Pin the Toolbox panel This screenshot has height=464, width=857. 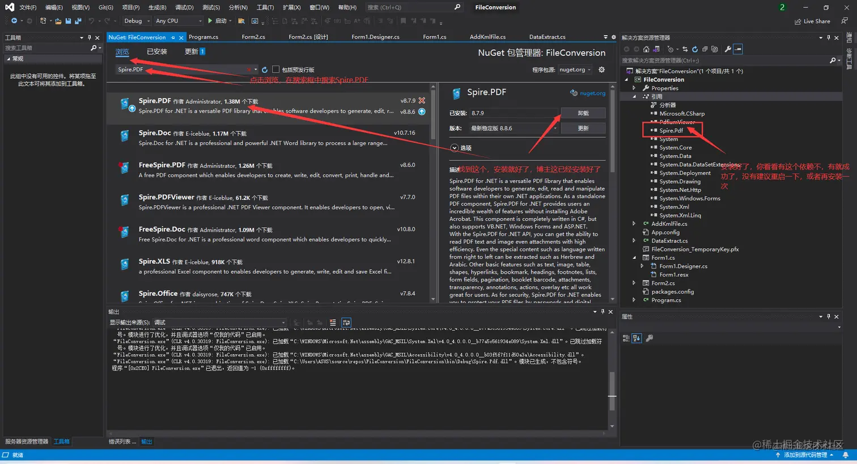(x=89, y=37)
